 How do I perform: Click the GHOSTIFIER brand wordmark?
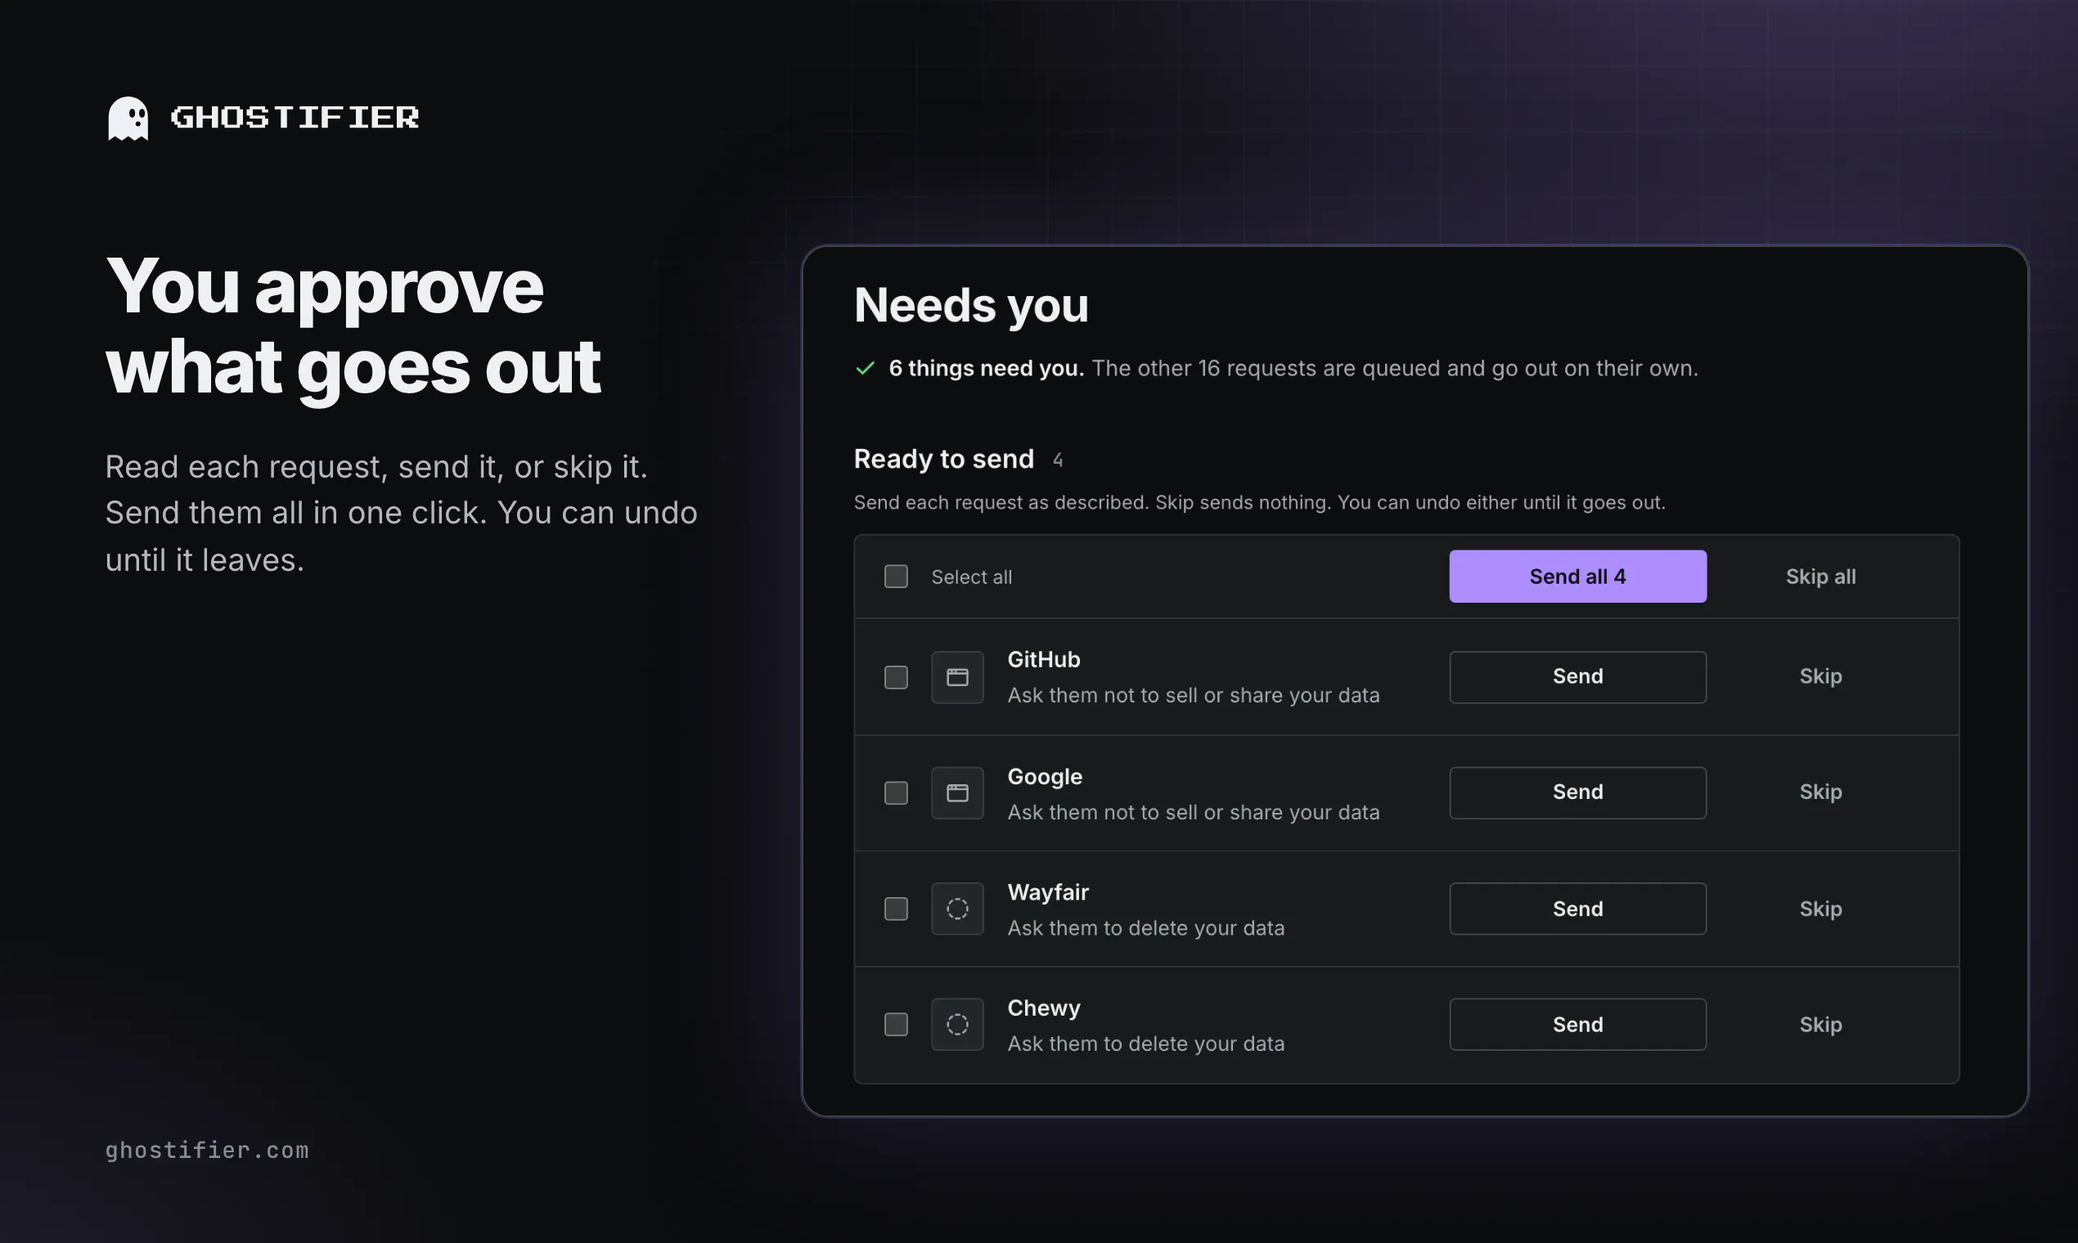coord(294,117)
